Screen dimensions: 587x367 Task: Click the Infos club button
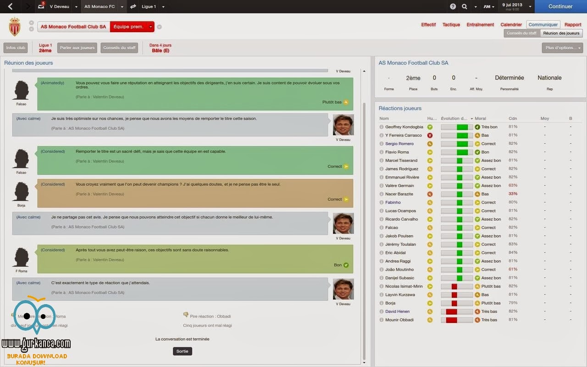point(16,48)
